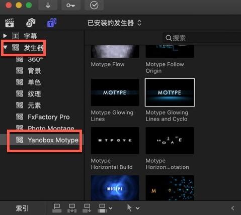Click the Motype Glowing Lines label
Screen dimensions: 241x215
[x=112, y=116]
